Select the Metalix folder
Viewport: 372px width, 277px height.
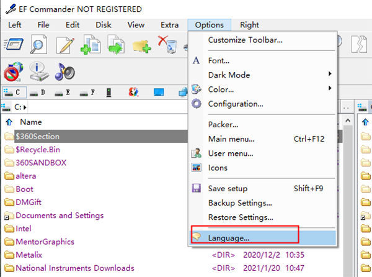click(29, 255)
